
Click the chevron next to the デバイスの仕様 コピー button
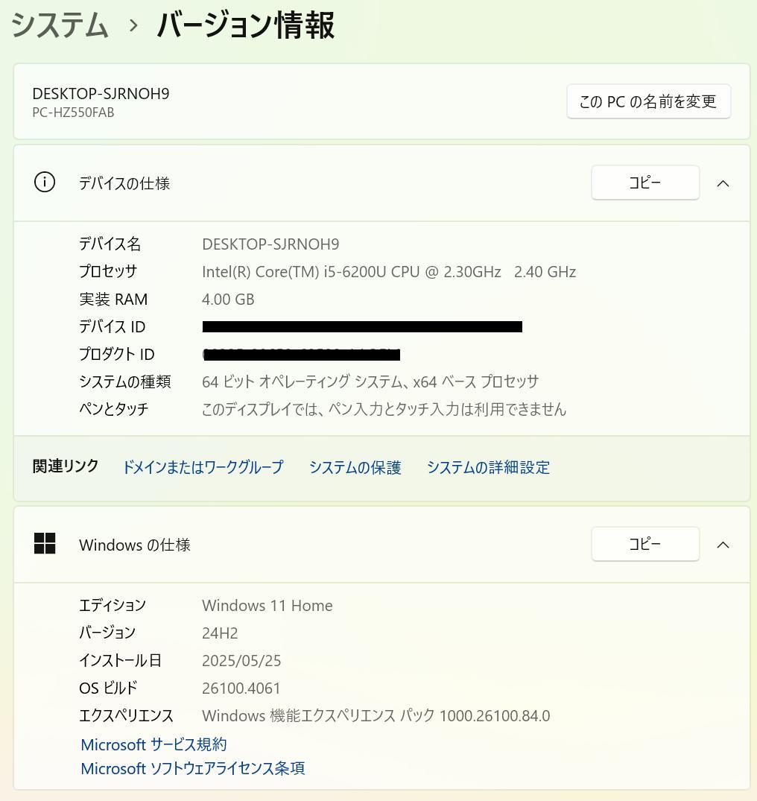[x=723, y=183]
